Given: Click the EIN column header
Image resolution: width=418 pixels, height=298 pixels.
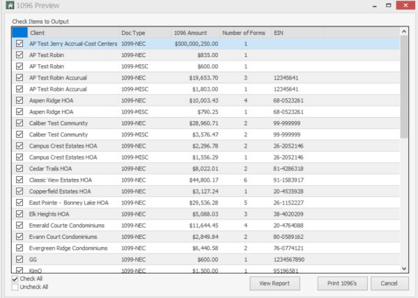Looking at the screenshot, I should pos(297,33).
